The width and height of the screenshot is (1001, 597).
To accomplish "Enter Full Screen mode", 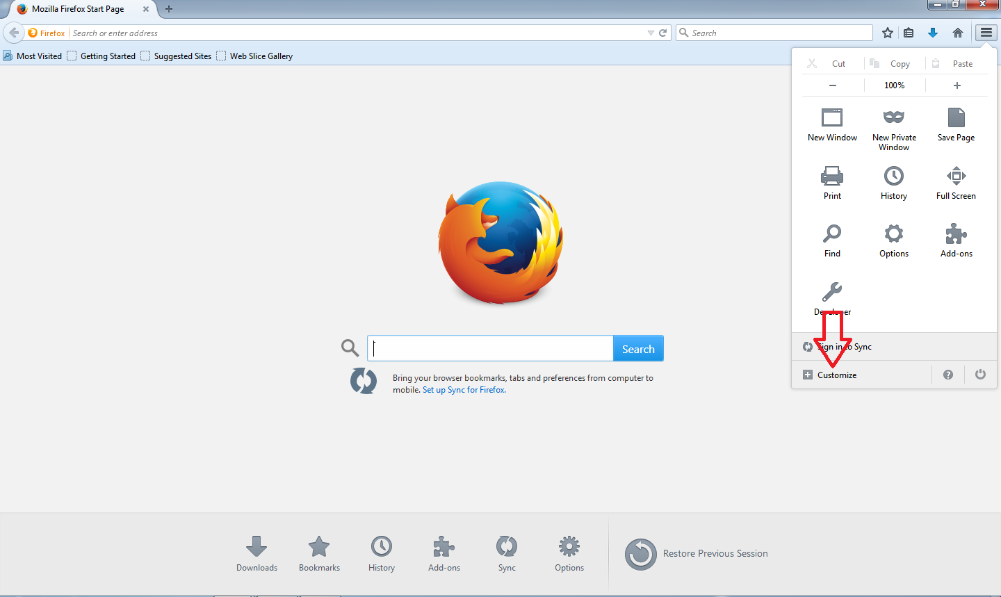I will click(x=956, y=183).
